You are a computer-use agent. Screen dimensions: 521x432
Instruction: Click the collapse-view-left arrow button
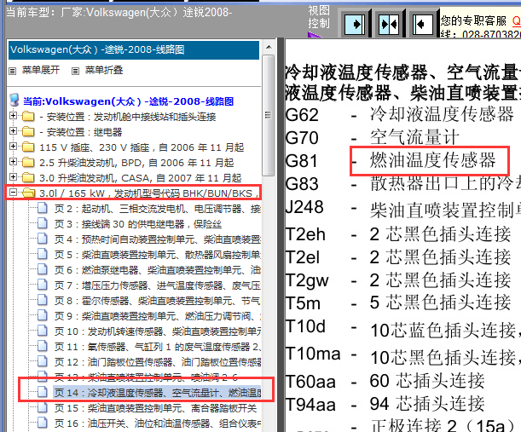(x=423, y=22)
